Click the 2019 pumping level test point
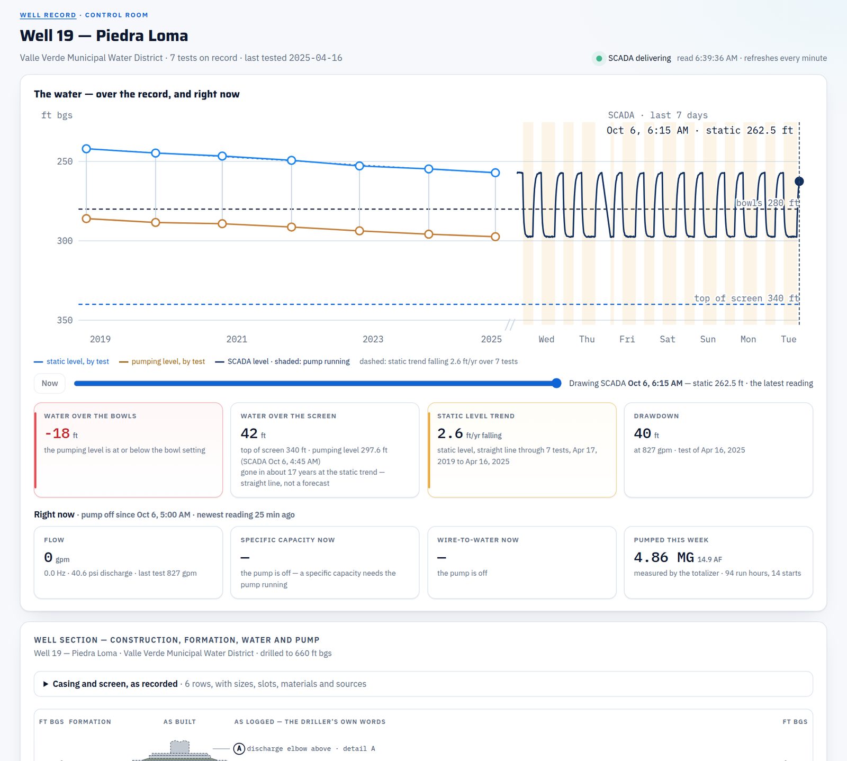The height and width of the screenshot is (761, 847). point(86,219)
